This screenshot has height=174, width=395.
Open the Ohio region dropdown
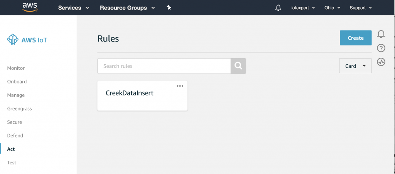click(332, 8)
